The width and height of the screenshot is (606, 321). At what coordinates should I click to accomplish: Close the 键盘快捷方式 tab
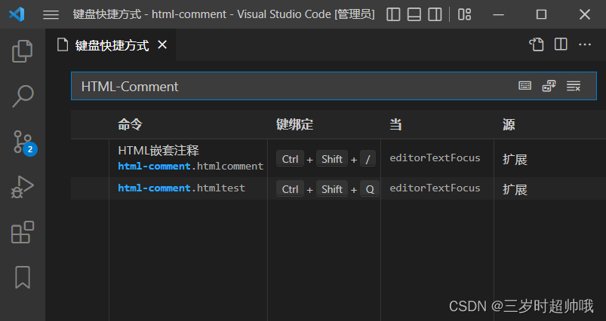click(162, 44)
